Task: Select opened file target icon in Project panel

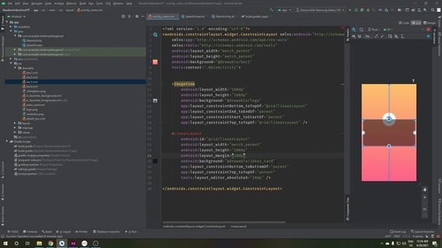Action: pyautogui.click(x=123, y=17)
